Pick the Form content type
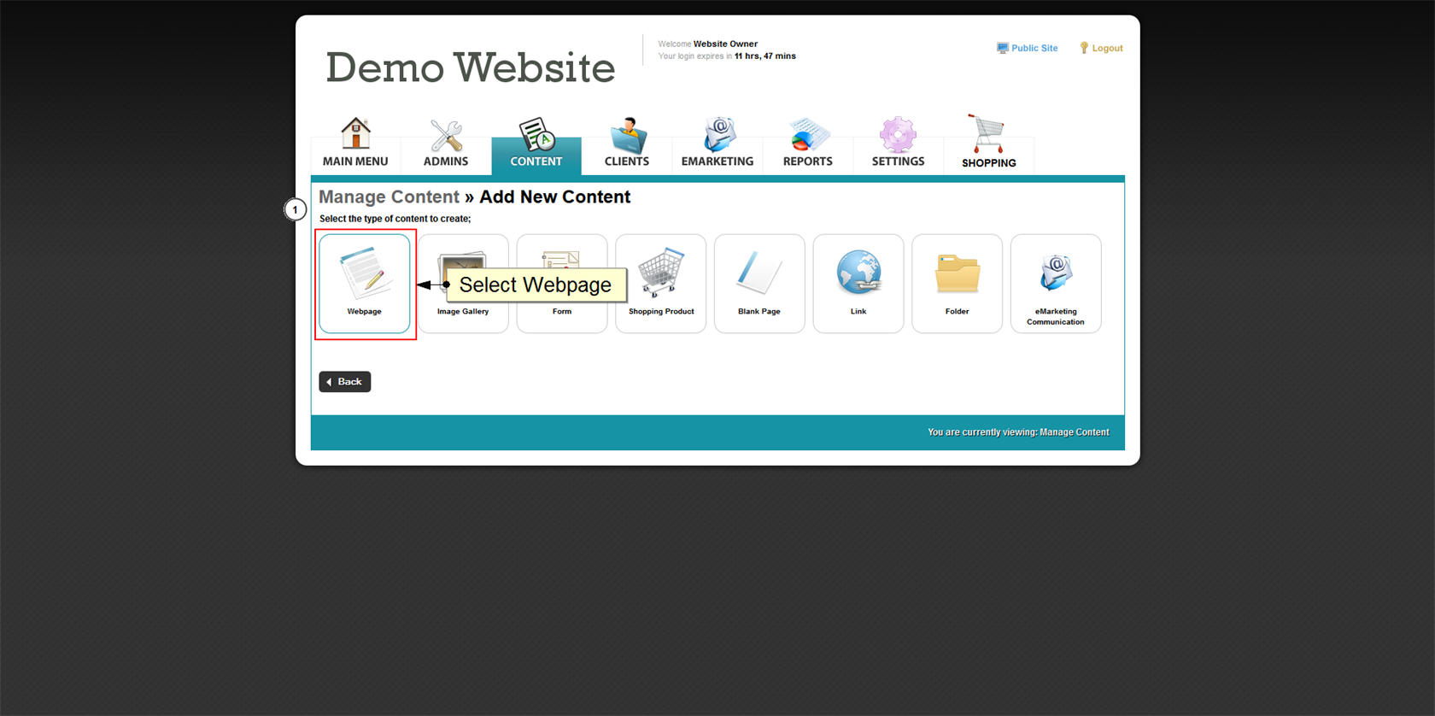The image size is (1435, 716). coord(561,311)
